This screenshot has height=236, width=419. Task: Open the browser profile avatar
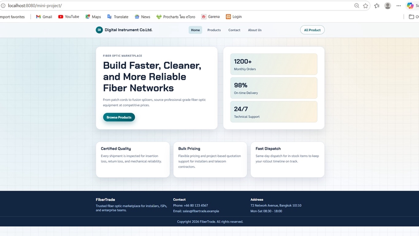[x=388, y=6]
